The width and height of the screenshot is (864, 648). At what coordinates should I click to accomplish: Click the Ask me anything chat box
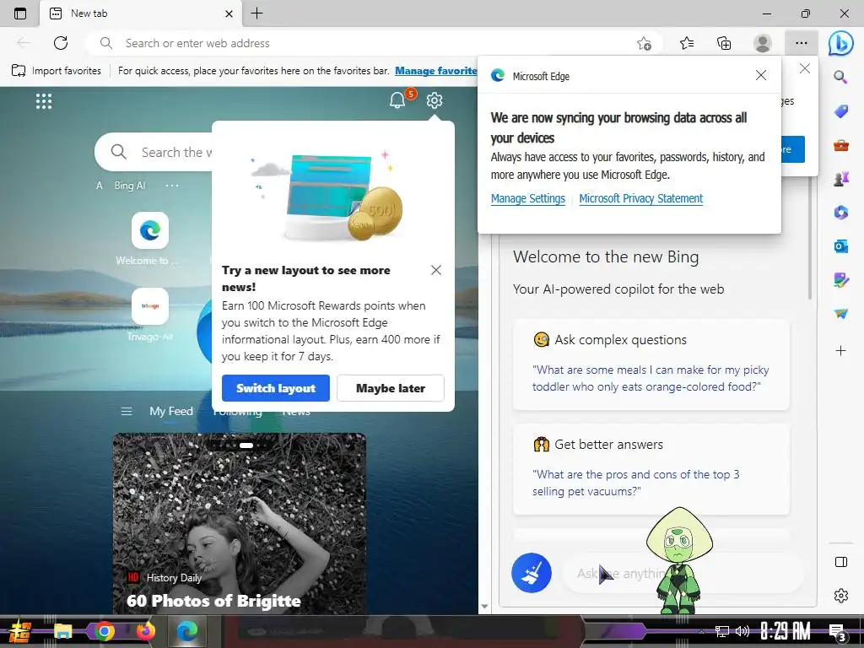coord(682,574)
